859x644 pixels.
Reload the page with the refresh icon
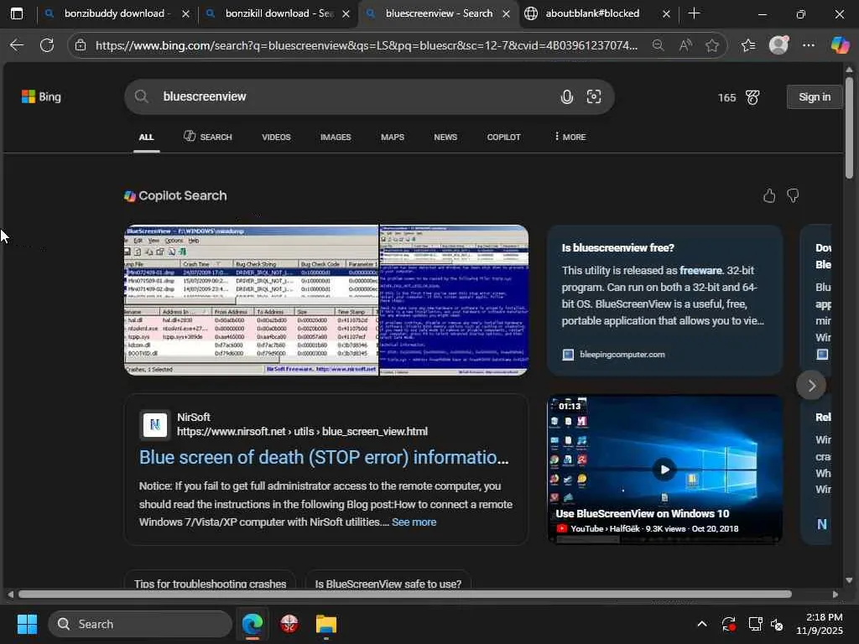click(47, 45)
